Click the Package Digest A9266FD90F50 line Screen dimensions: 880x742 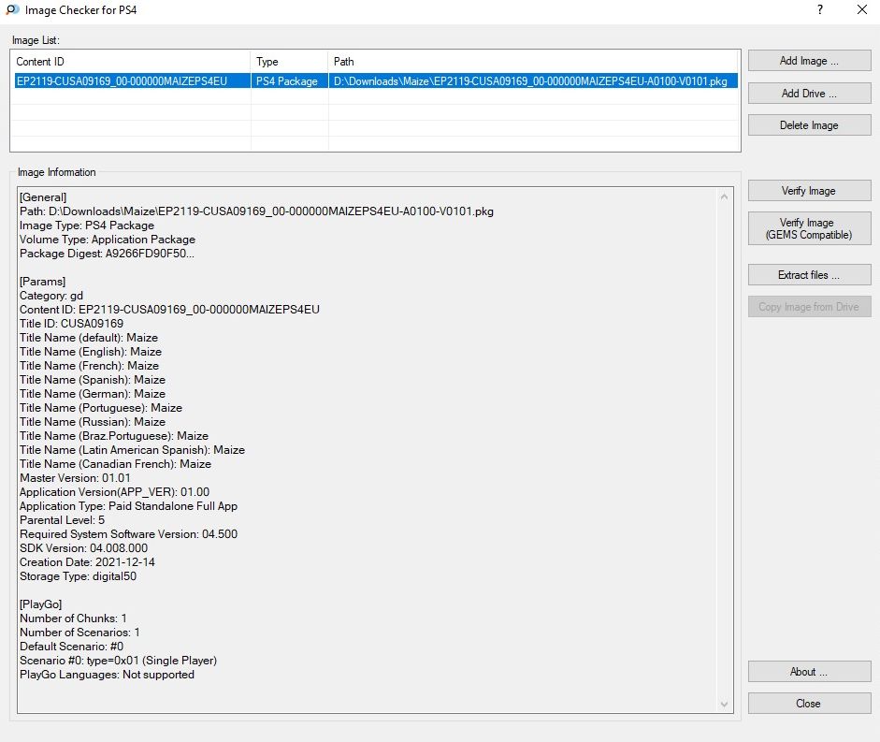pos(107,254)
